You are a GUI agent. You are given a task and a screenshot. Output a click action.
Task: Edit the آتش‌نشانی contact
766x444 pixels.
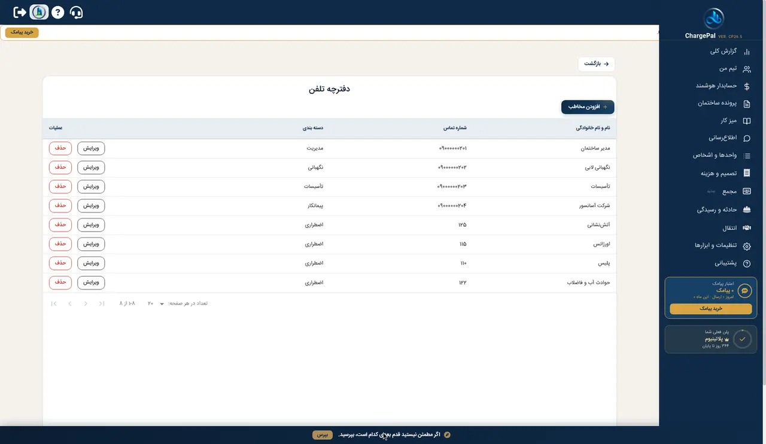pyautogui.click(x=91, y=225)
